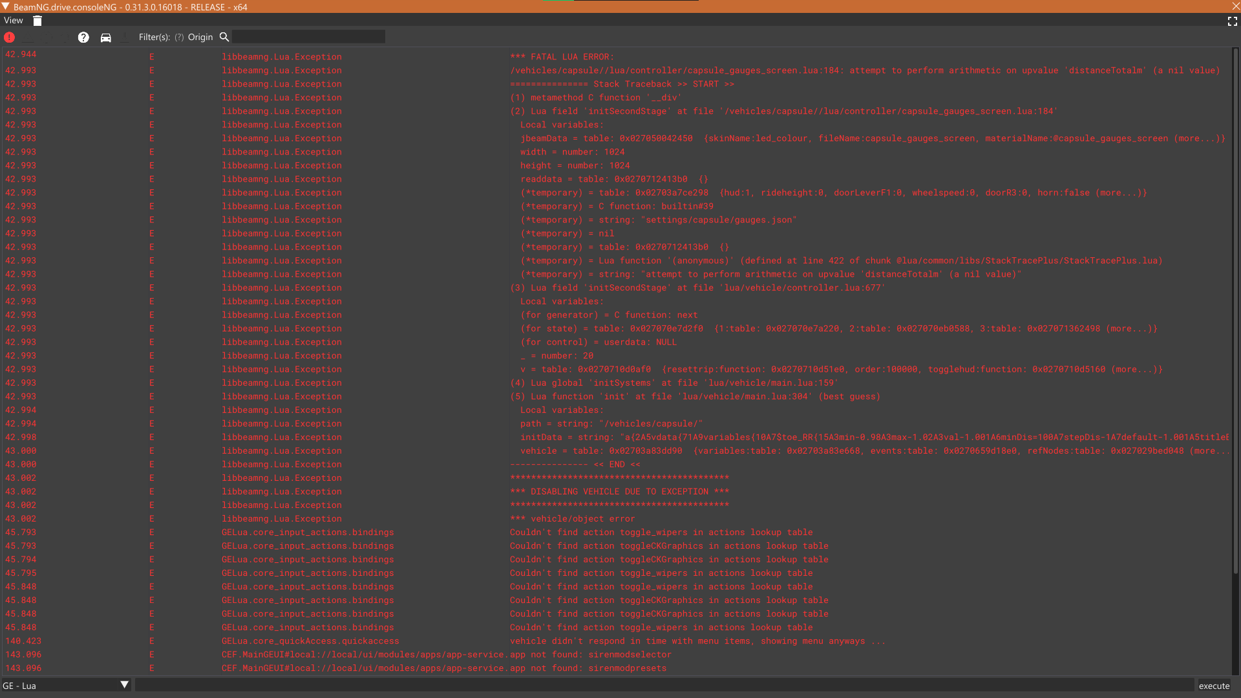The width and height of the screenshot is (1241, 698).
Task: Toggle the dimmed info circle filter
Action: 47,37
